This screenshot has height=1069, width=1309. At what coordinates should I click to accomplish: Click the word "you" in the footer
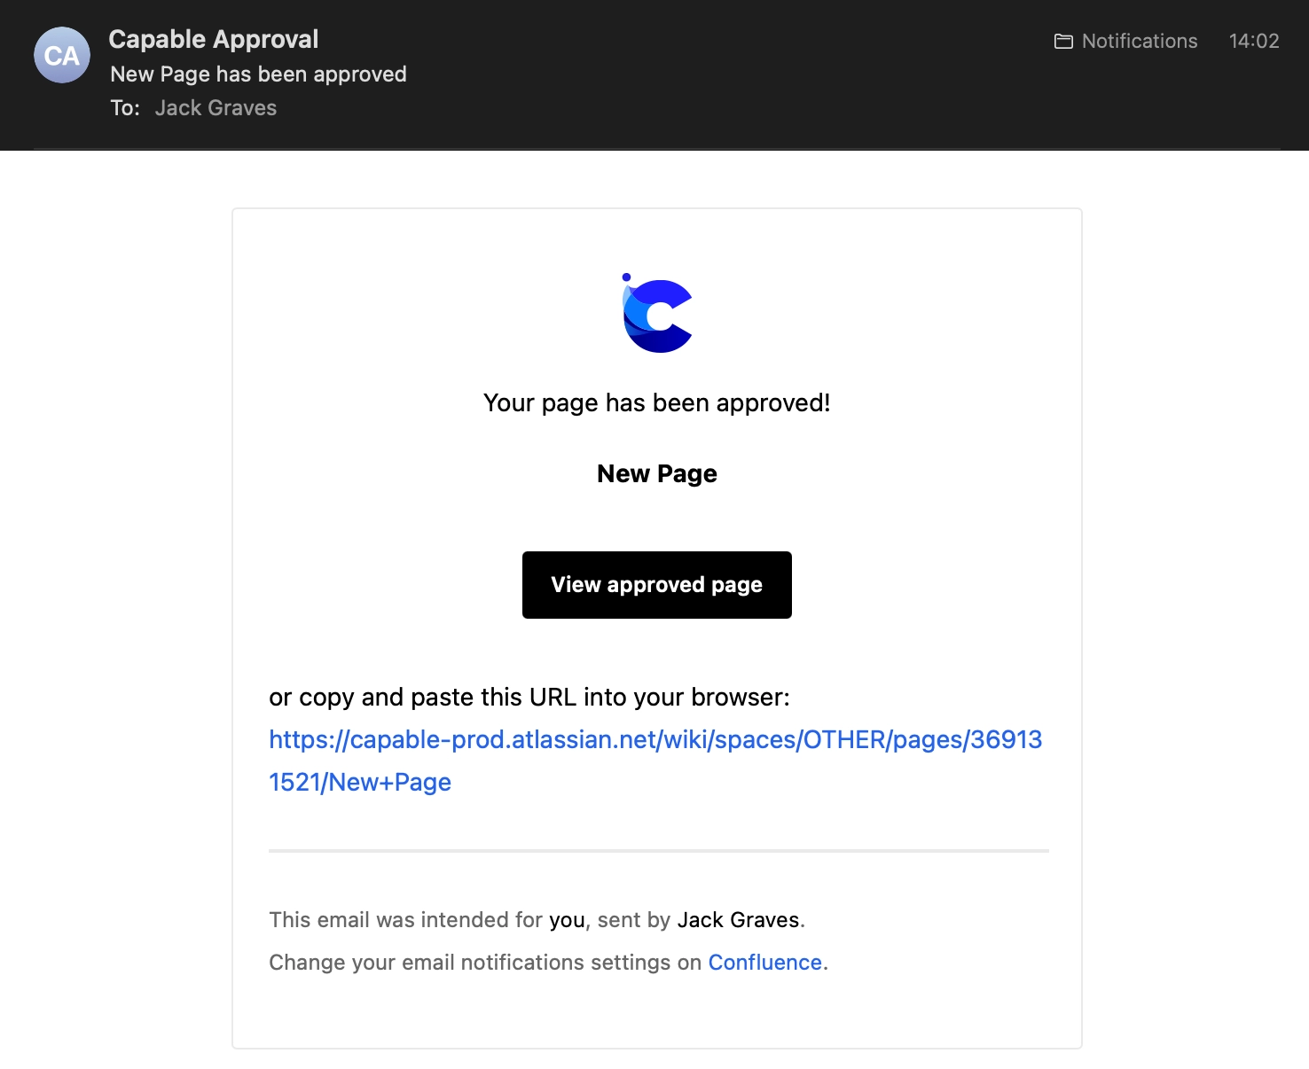pos(567,920)
